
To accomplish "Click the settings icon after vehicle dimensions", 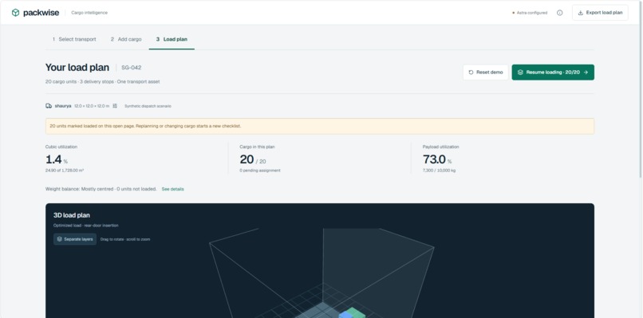I will point(115,106).
